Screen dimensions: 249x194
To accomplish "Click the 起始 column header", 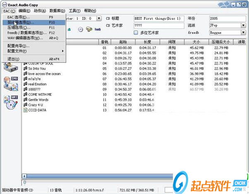I will tap(123, 42).
